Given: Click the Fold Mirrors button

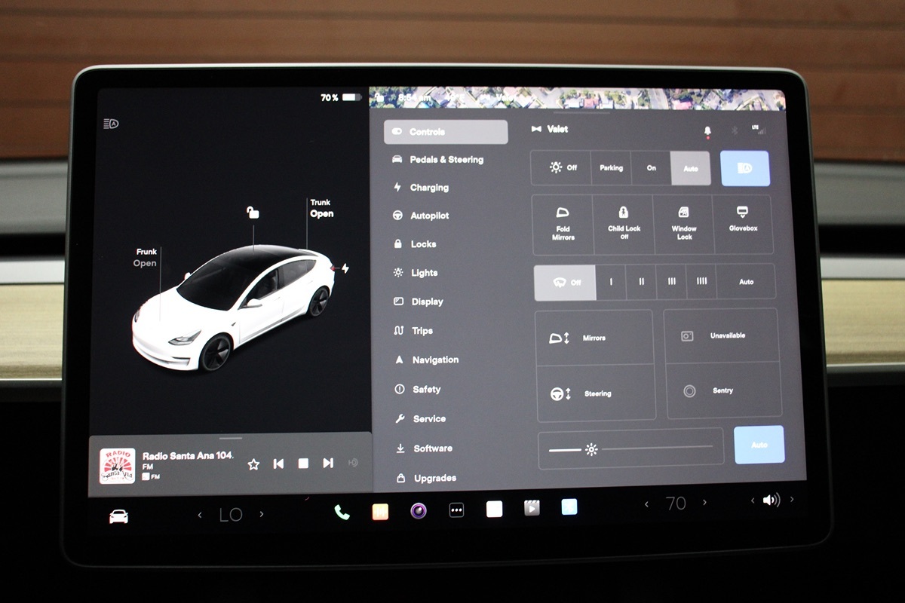Looking at the screenshot, I should 563,224.
